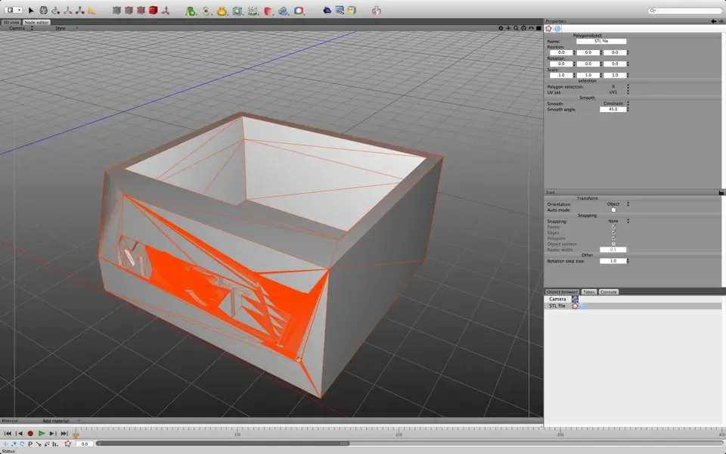This screenshot has height=454, width=726.
Task: Toggle the Points snapping checkbox
Action: click(613, 227)
